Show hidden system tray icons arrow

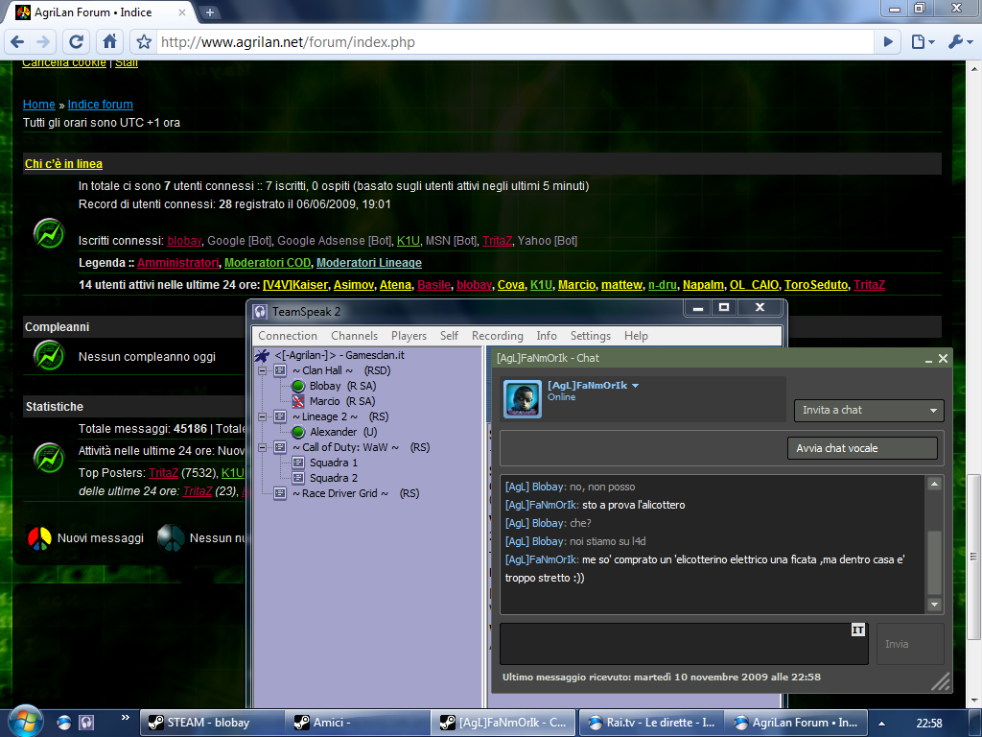(882, 724)
